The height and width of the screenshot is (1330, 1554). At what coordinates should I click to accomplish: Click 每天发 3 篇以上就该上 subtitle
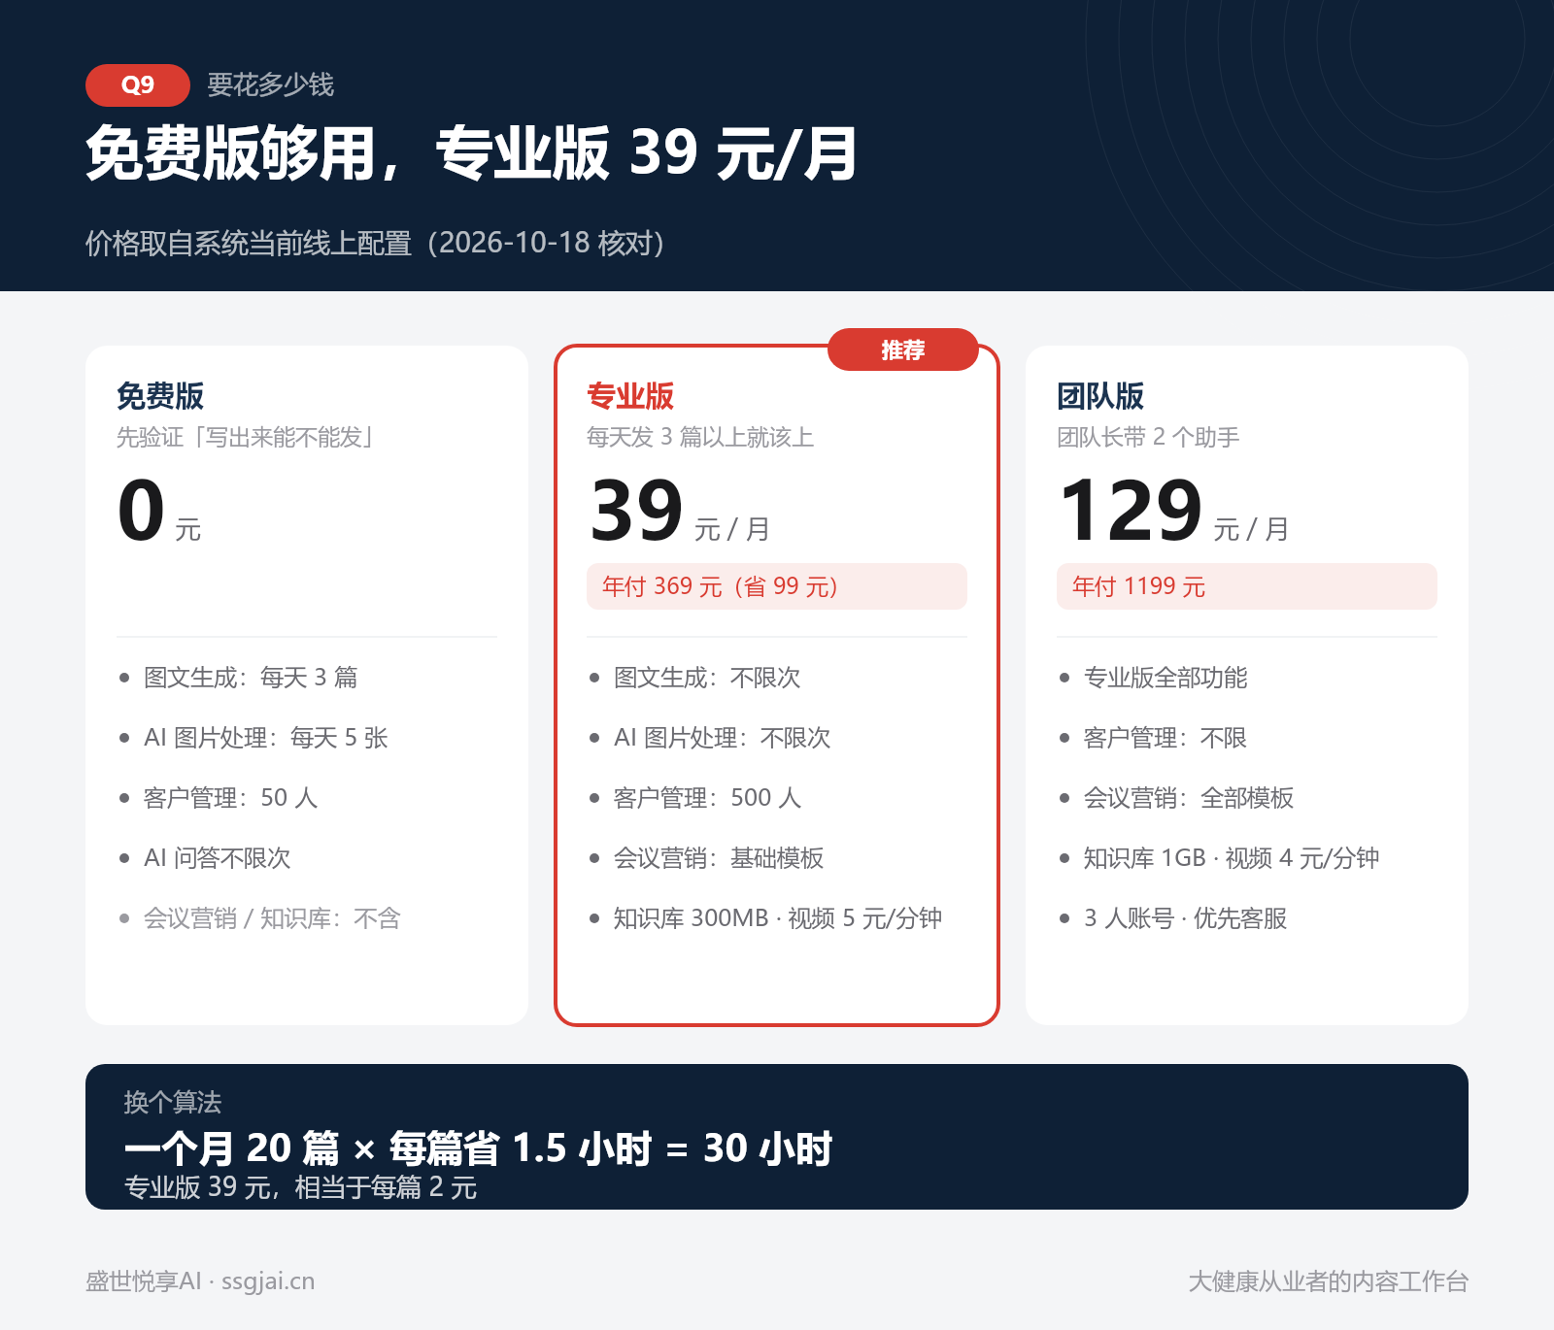point(700,437)
